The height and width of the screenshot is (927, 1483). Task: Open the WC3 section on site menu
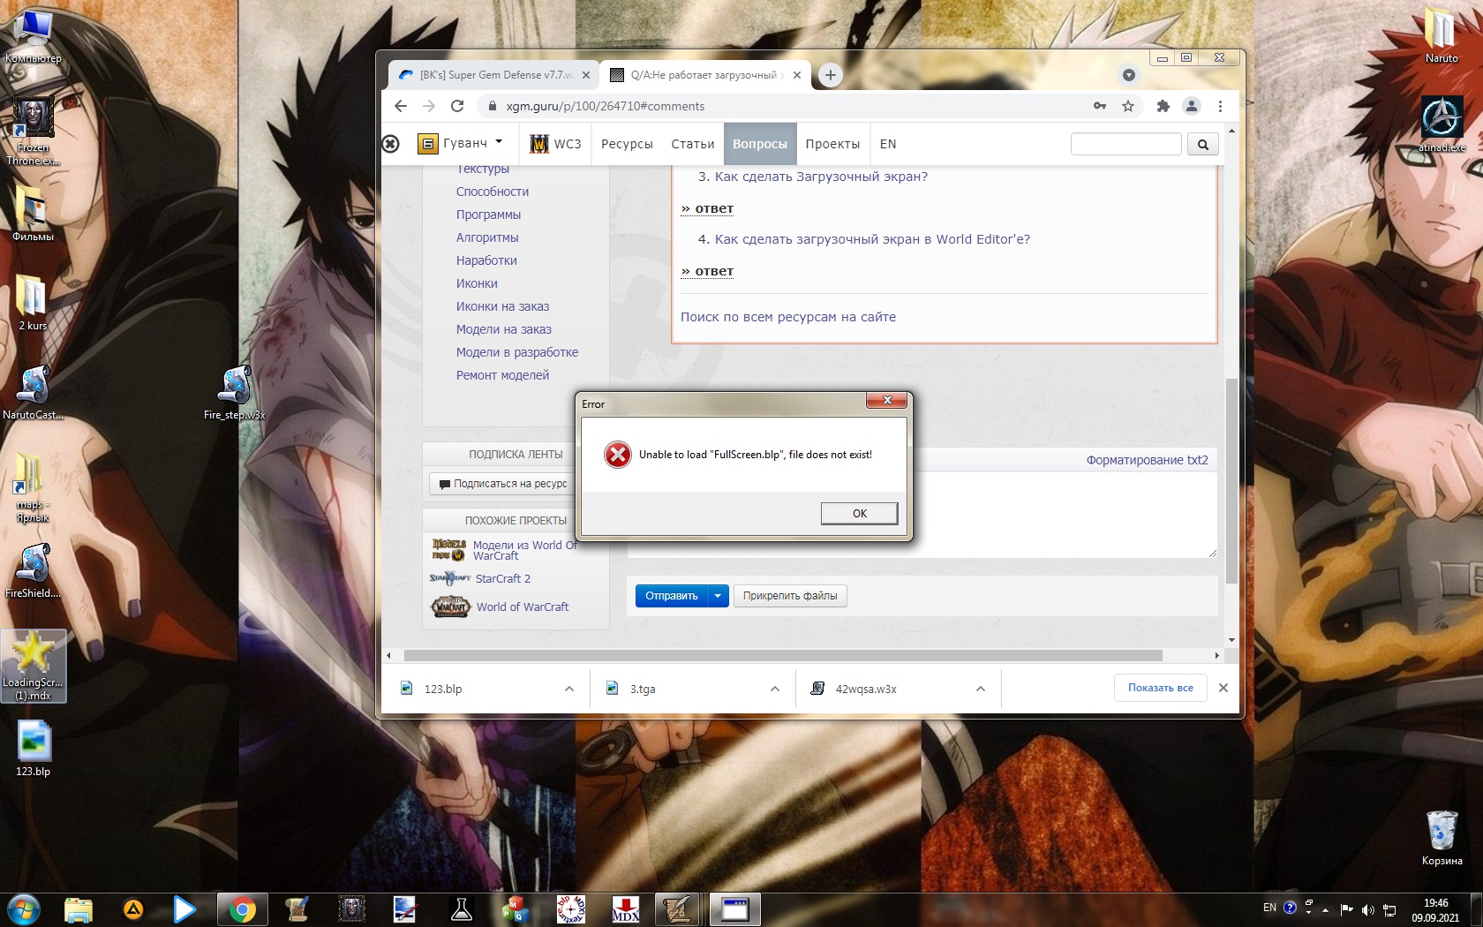[555, 144]
